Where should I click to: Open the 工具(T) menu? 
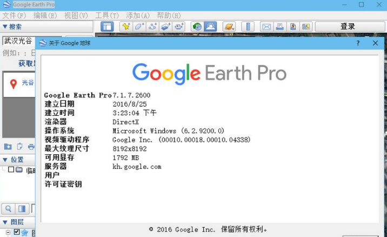(x=107, y=16)
